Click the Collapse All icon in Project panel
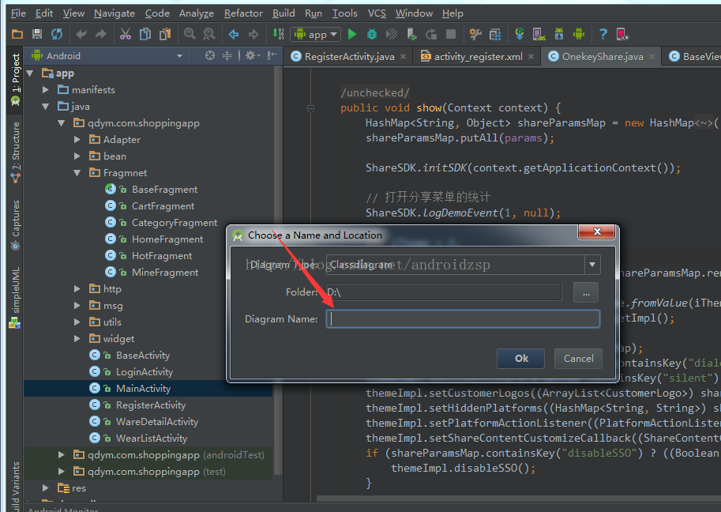 [x=227, y=55]
